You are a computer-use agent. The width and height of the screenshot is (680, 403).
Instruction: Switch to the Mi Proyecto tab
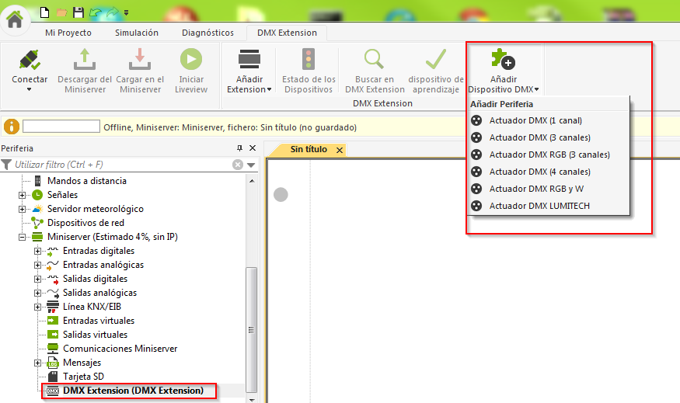point(68,33)
